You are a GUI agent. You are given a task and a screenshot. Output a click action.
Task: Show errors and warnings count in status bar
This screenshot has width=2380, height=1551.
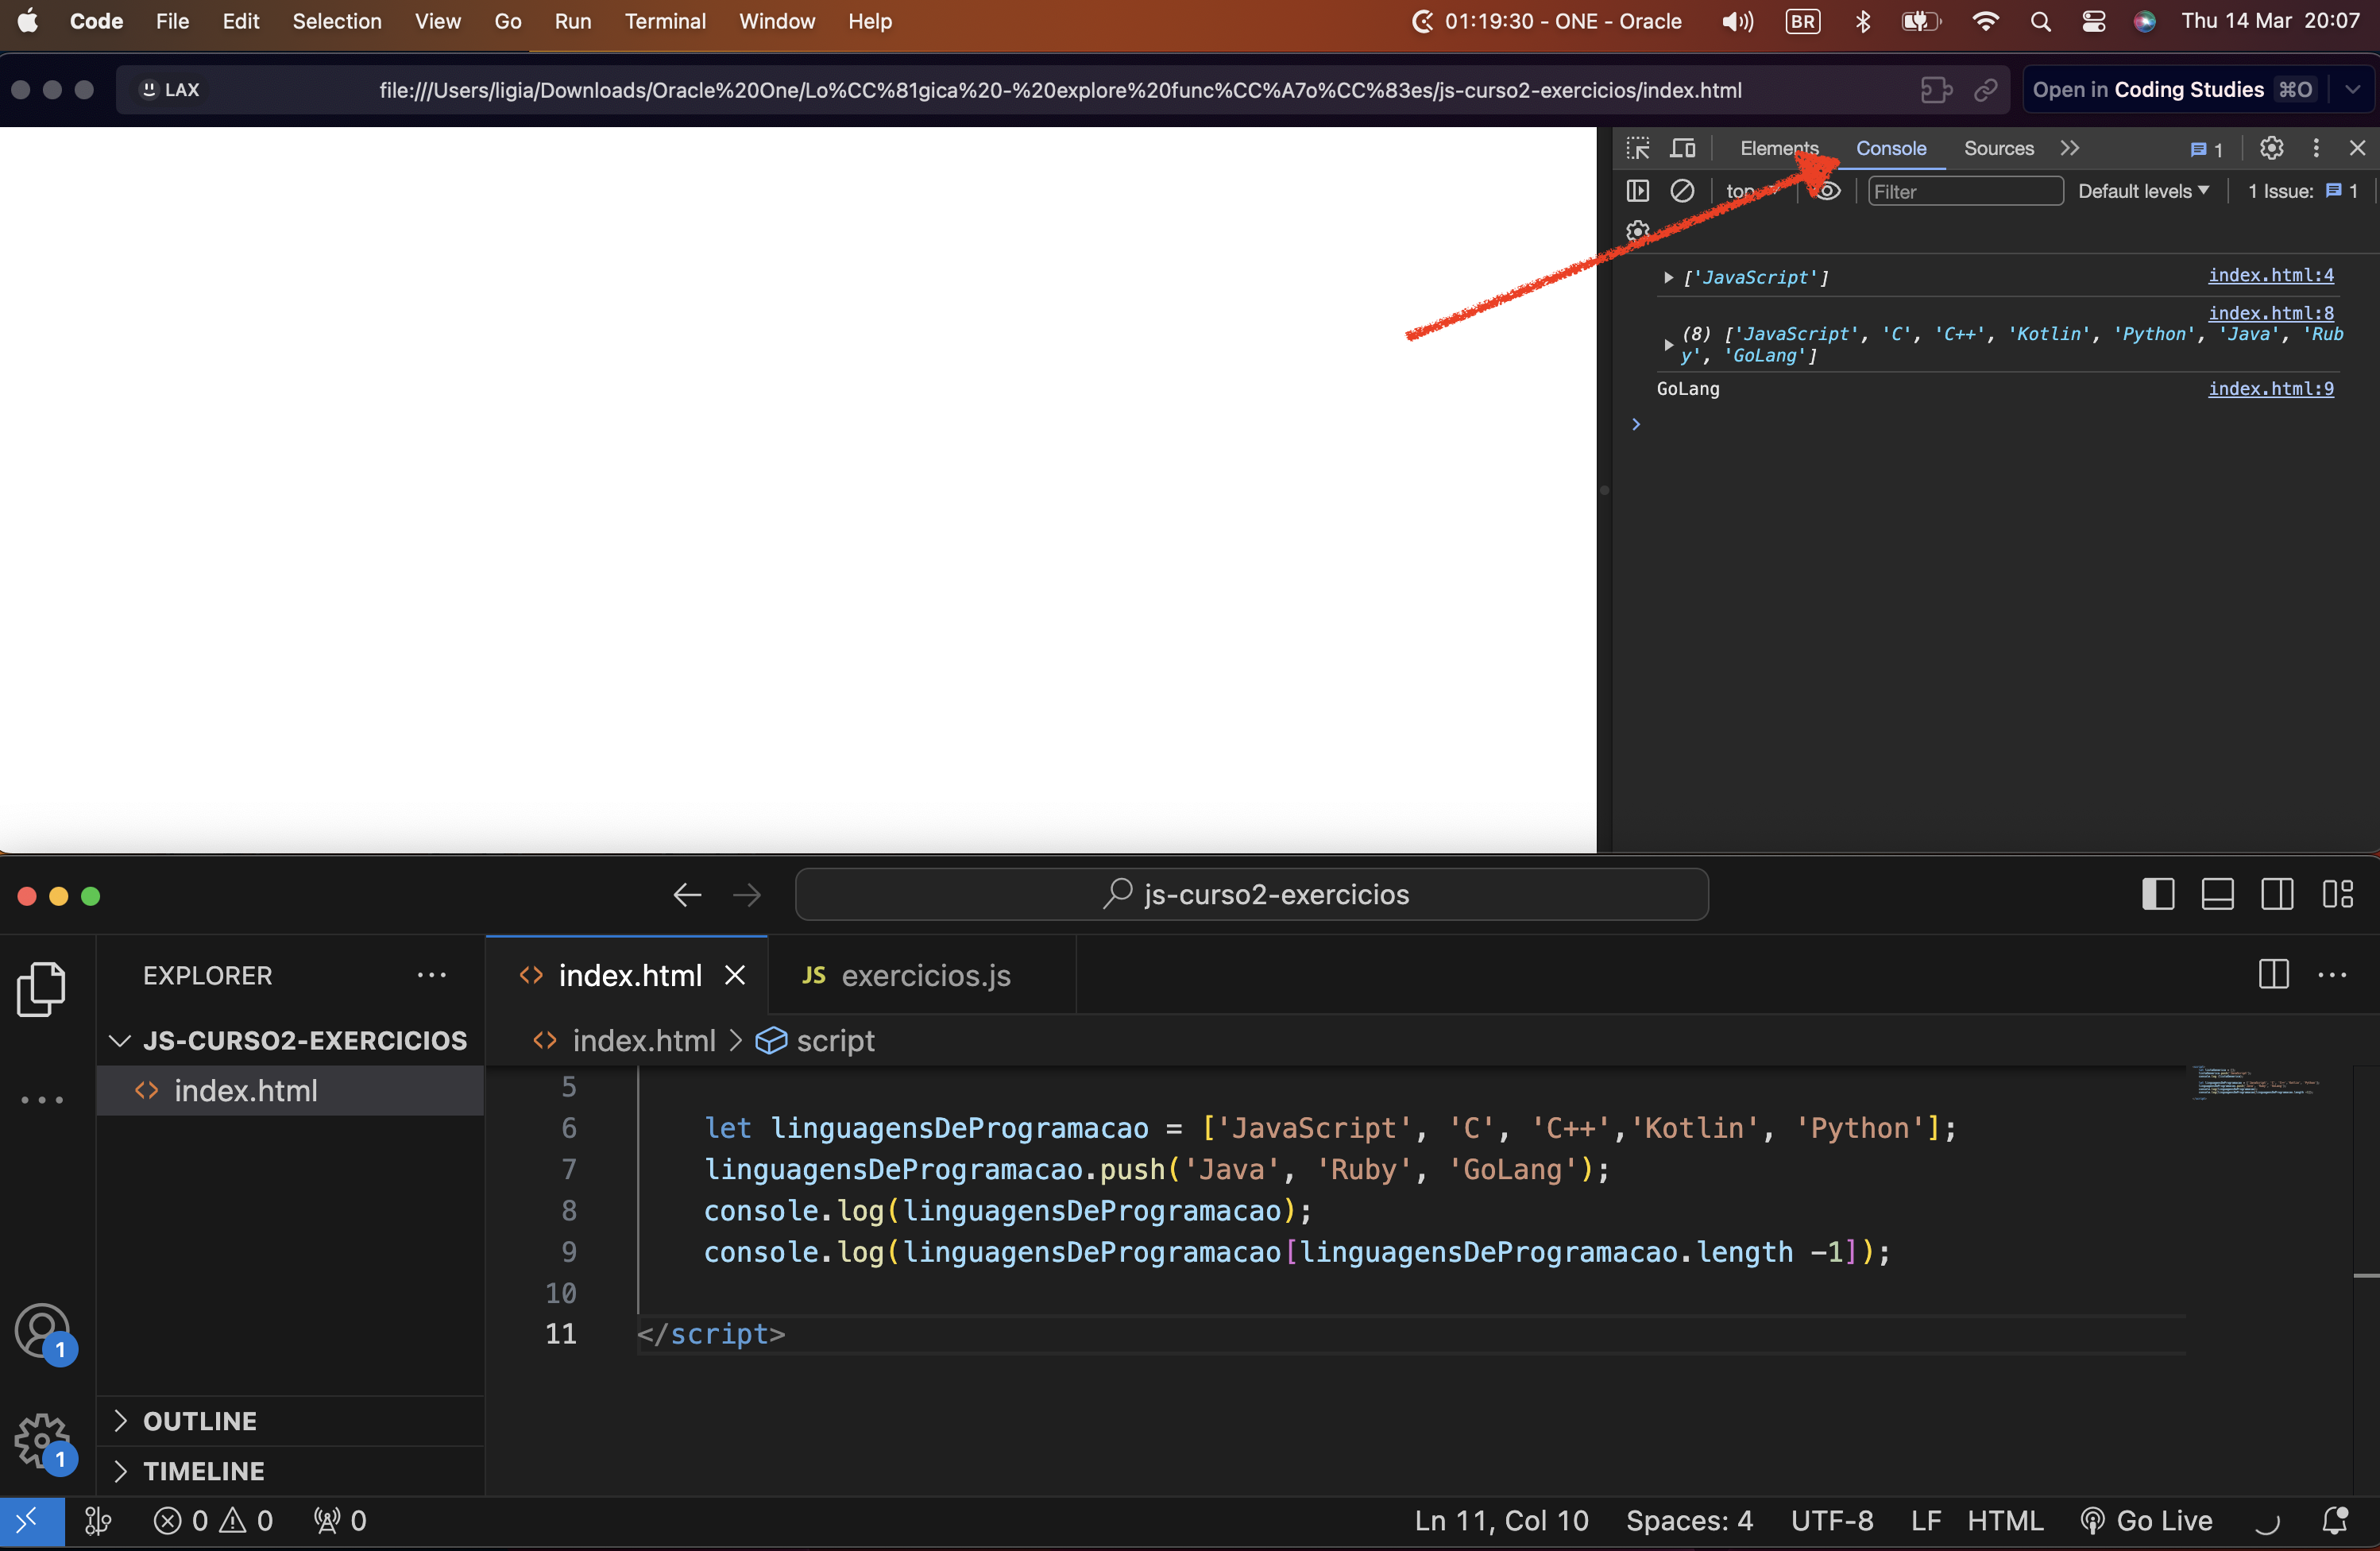click(x=213, y=1521)
